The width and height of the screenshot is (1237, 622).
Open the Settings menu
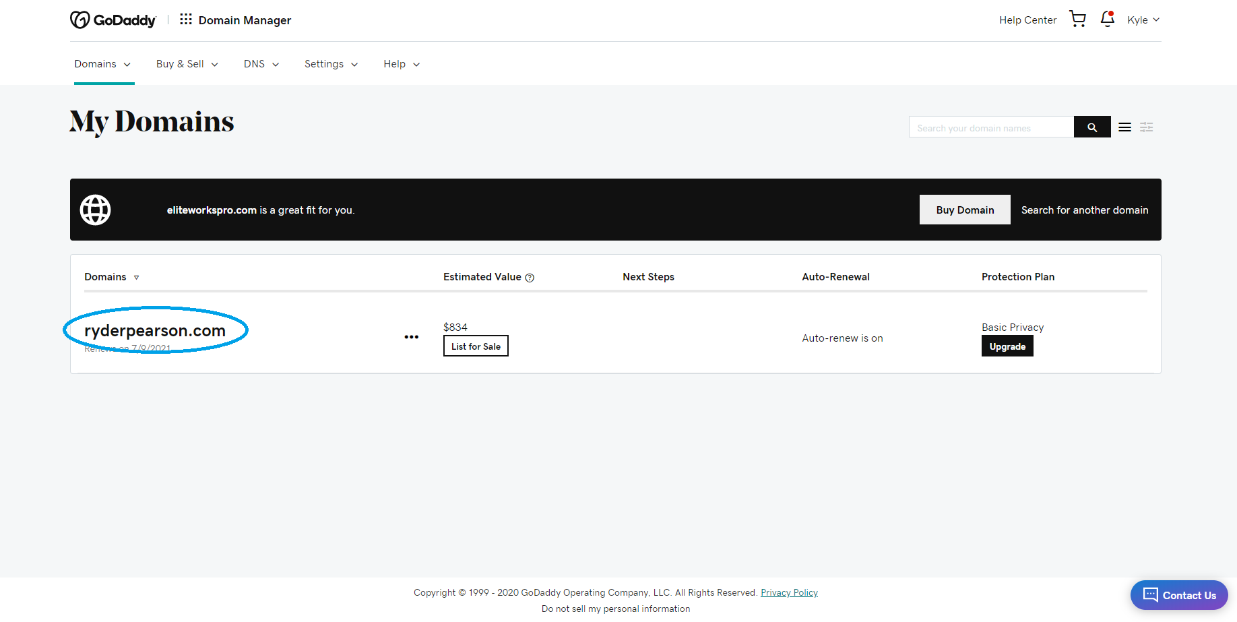(331, 64)
